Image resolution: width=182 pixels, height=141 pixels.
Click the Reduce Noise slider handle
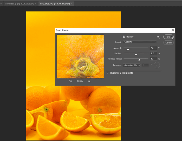139,60
